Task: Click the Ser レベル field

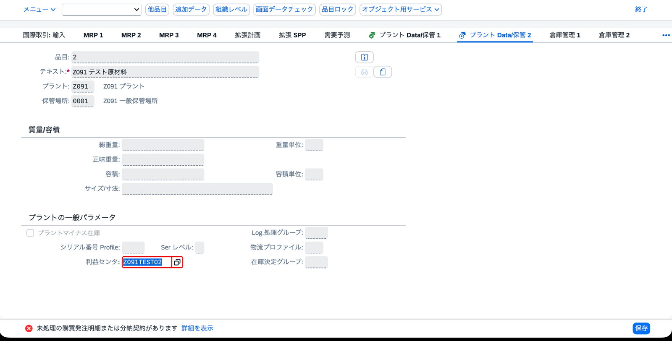Action: [199, 247]
